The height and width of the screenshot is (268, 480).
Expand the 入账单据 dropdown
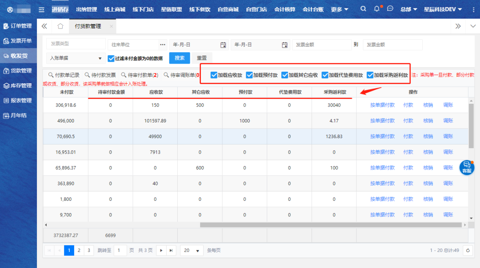[76, 58]
